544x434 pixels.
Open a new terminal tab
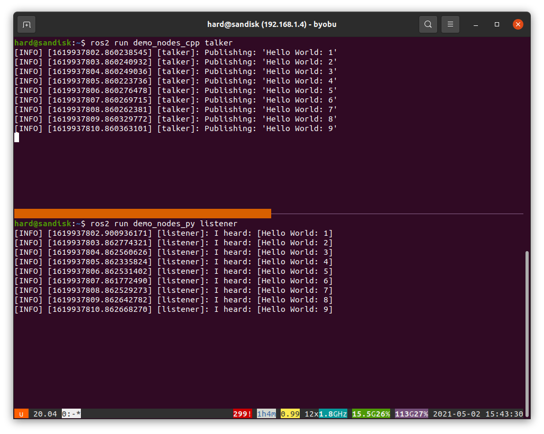[26, 24]
